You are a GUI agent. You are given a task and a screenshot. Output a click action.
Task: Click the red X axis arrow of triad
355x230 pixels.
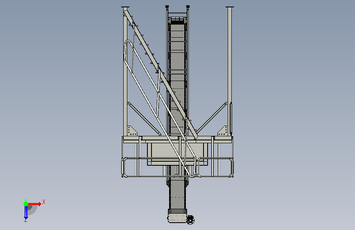[35, 204]
